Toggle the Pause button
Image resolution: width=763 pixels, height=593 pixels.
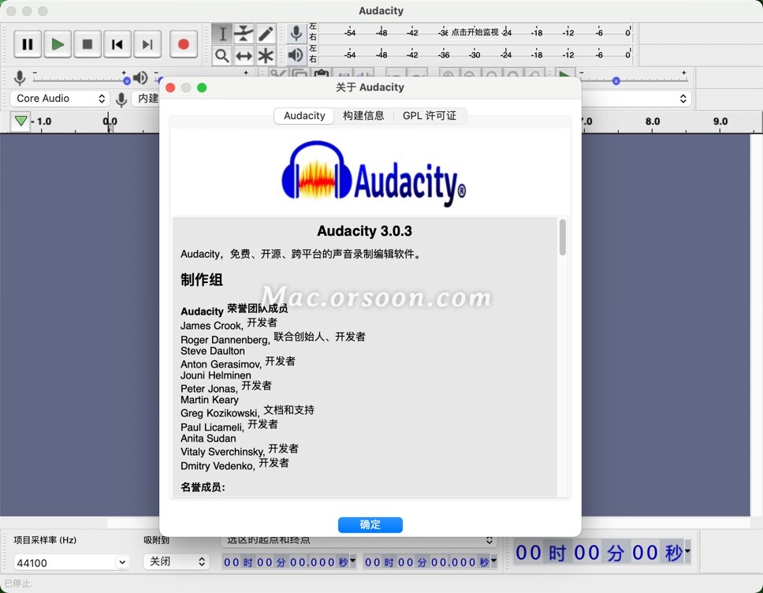click(x=28, y=44)
